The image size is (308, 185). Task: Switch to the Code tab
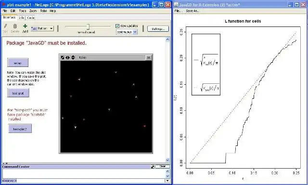click(x=31, y=18)
